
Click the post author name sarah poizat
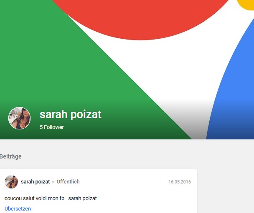[x=36, y=182]
